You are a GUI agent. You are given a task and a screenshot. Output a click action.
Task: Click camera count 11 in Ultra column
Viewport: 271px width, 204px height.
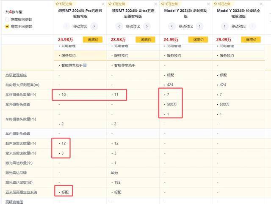point(116,95)
